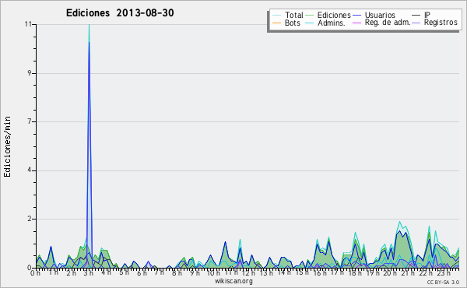The width and height of the screenshot is (467, 288).
Task: Select the 'Bots' legend label
Action: 292,23
